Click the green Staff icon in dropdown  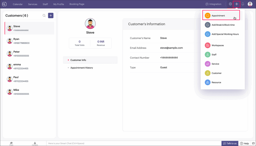coord(207,55)
